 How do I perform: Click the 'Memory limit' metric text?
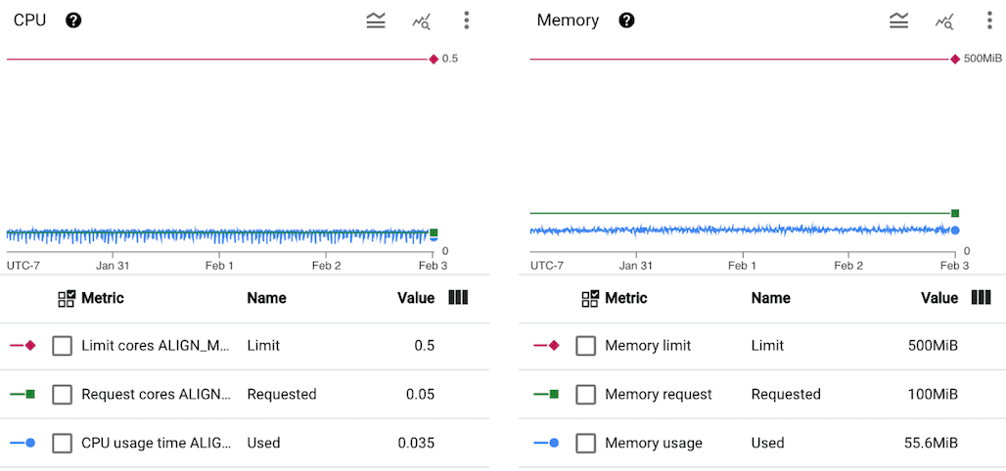click(648, 346)
